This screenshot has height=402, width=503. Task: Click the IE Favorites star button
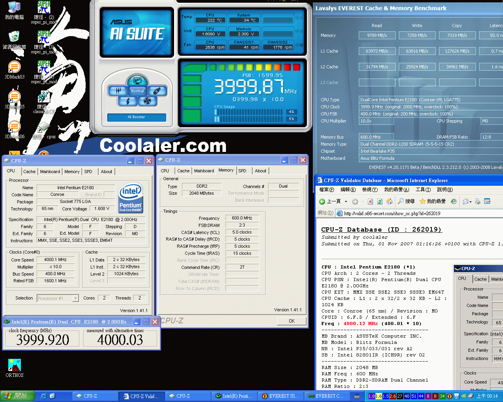coord(432,201)
